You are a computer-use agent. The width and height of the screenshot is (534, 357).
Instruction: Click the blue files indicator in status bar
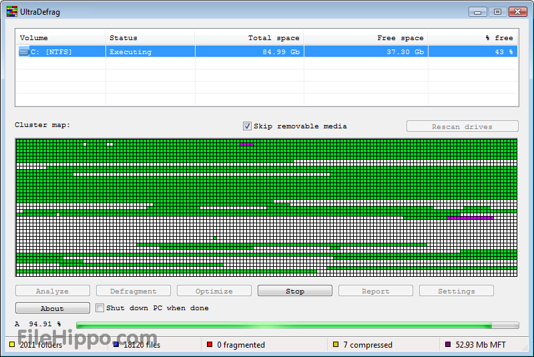click(x=116, y=345)
